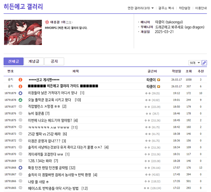This screenshot has height=192, width=211.
Task: Click notice icon of 갤러리 가이드 row
Action: (20, 86)
